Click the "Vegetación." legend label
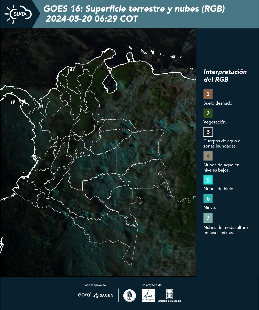Viewport: 259px width, 310px height. point(215,122)
